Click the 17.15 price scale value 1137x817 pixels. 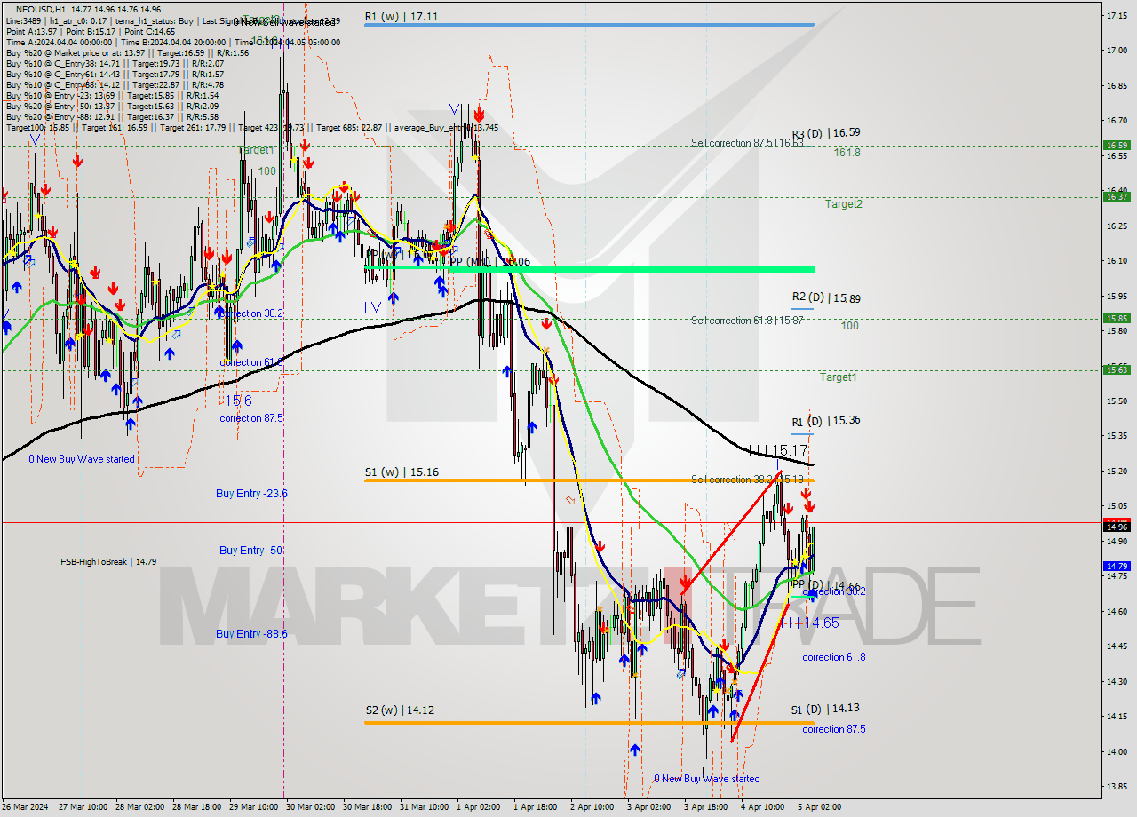point(1117,16)
